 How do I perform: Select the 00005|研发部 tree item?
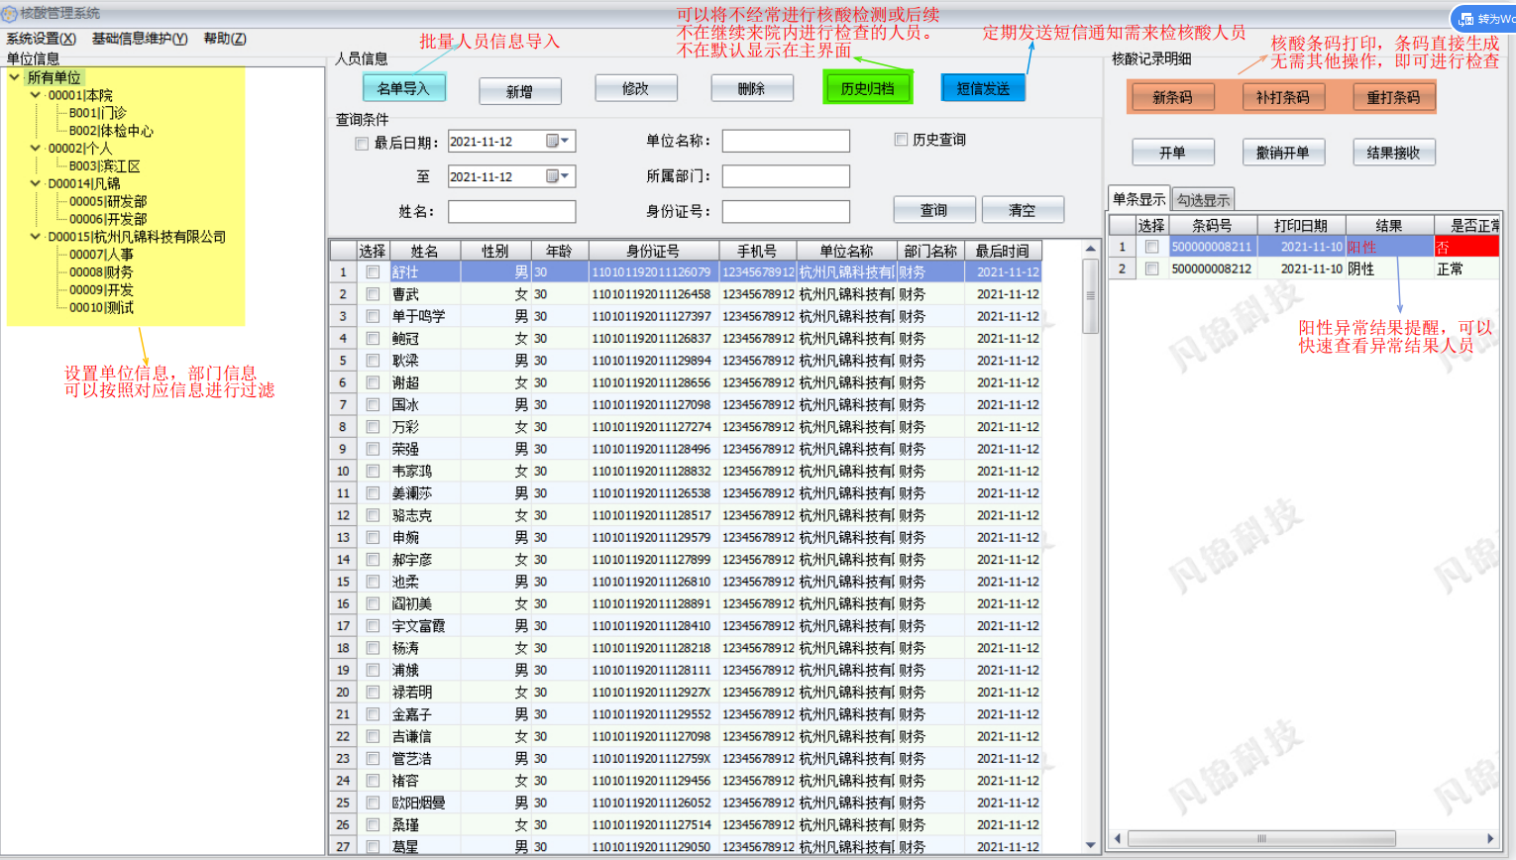pyautogui.click(x=108, y=201)
